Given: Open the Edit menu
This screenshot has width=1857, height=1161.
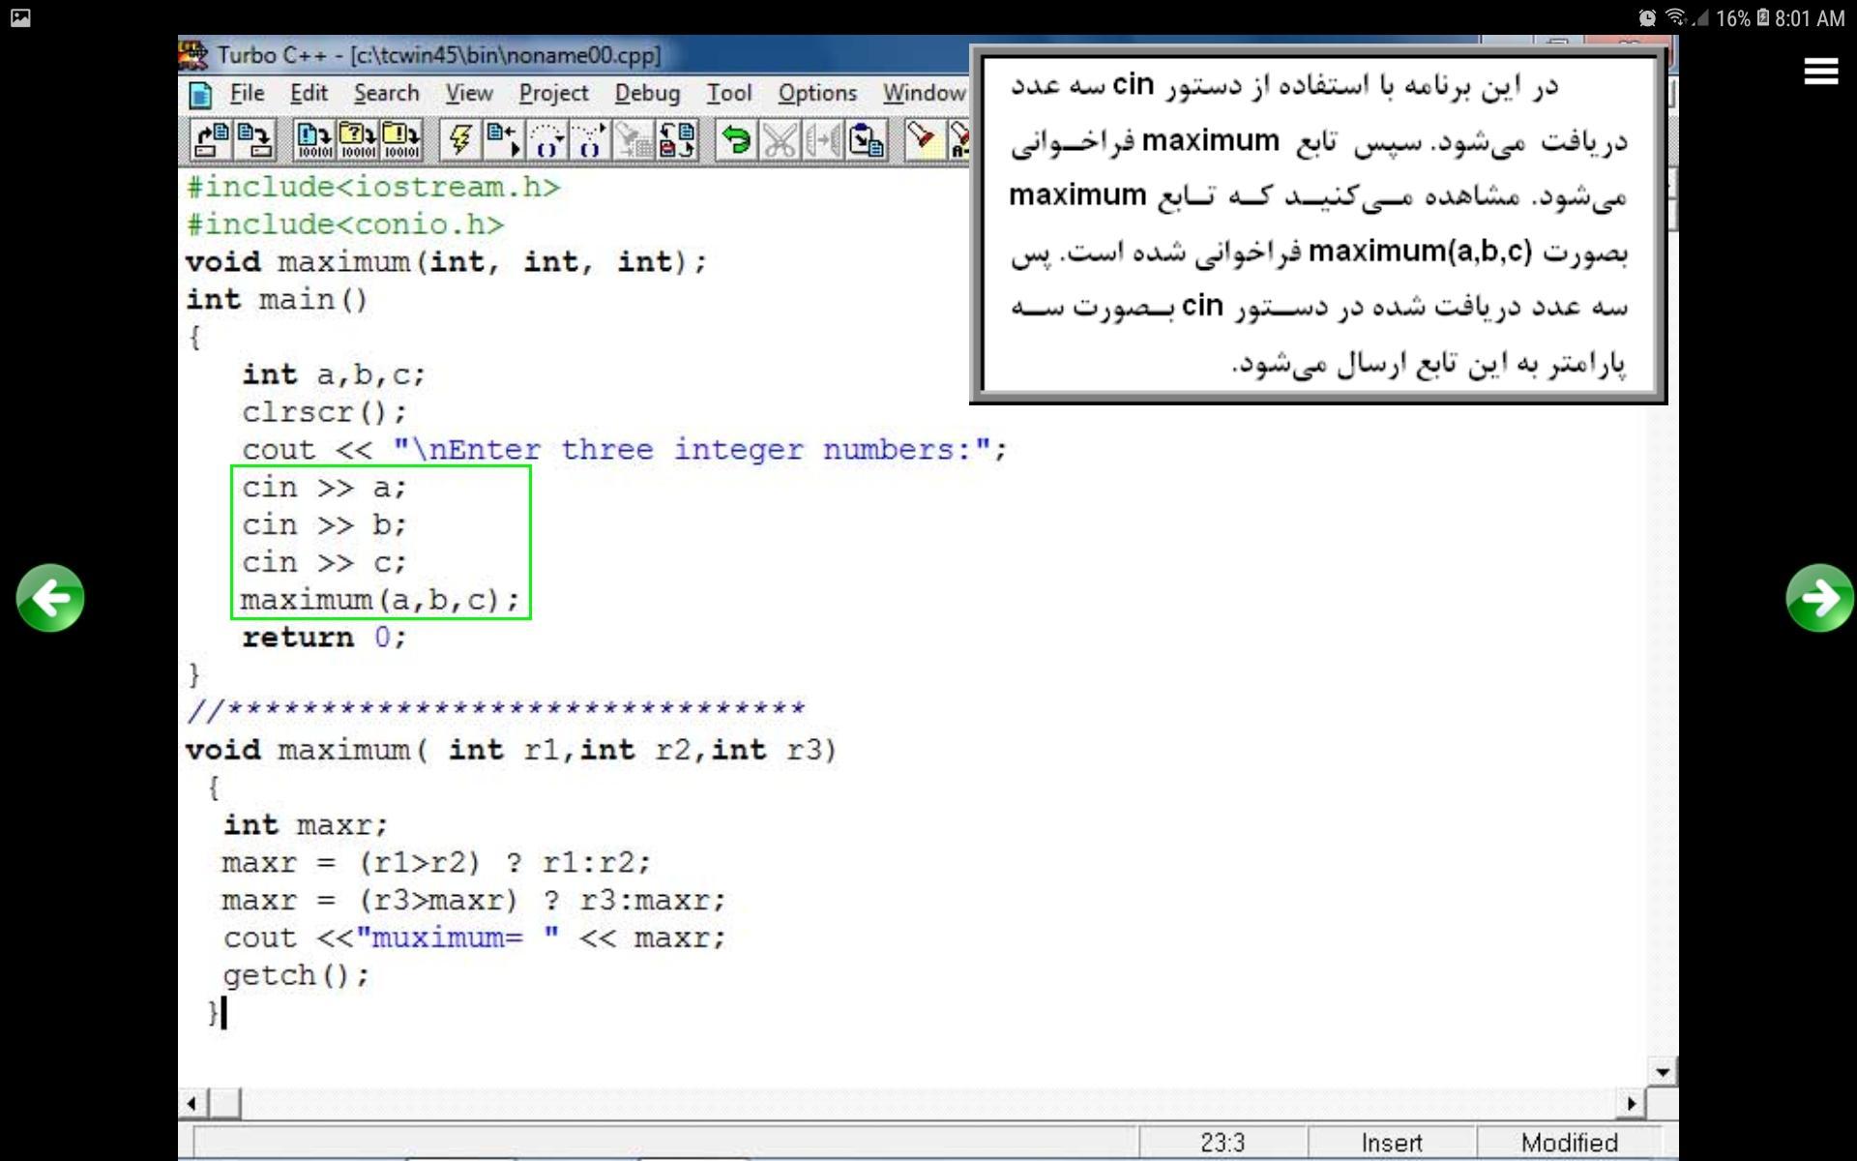Looking at the screenshot, I should (x=309, y=93).
